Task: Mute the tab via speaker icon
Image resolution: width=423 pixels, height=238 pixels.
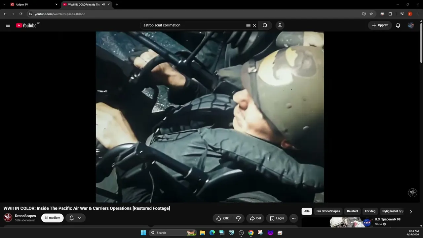Action: [x=103, y=5]
